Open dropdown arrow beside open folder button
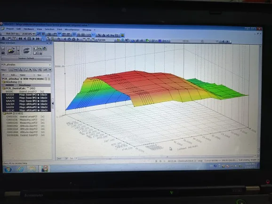272x204 pixels. coord(18,51)
